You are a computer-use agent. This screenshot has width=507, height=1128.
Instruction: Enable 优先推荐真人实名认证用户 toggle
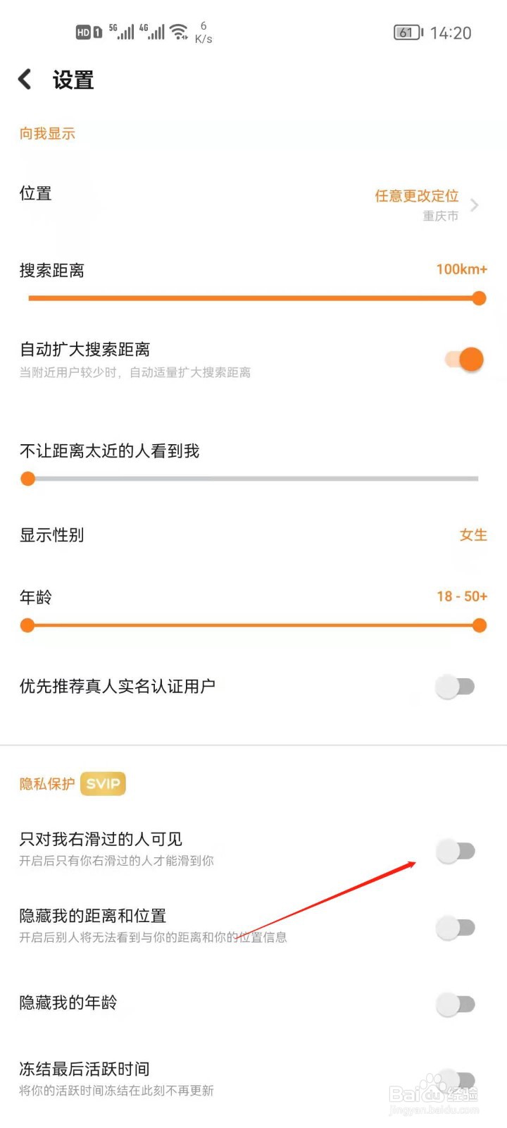click(455, 686)
